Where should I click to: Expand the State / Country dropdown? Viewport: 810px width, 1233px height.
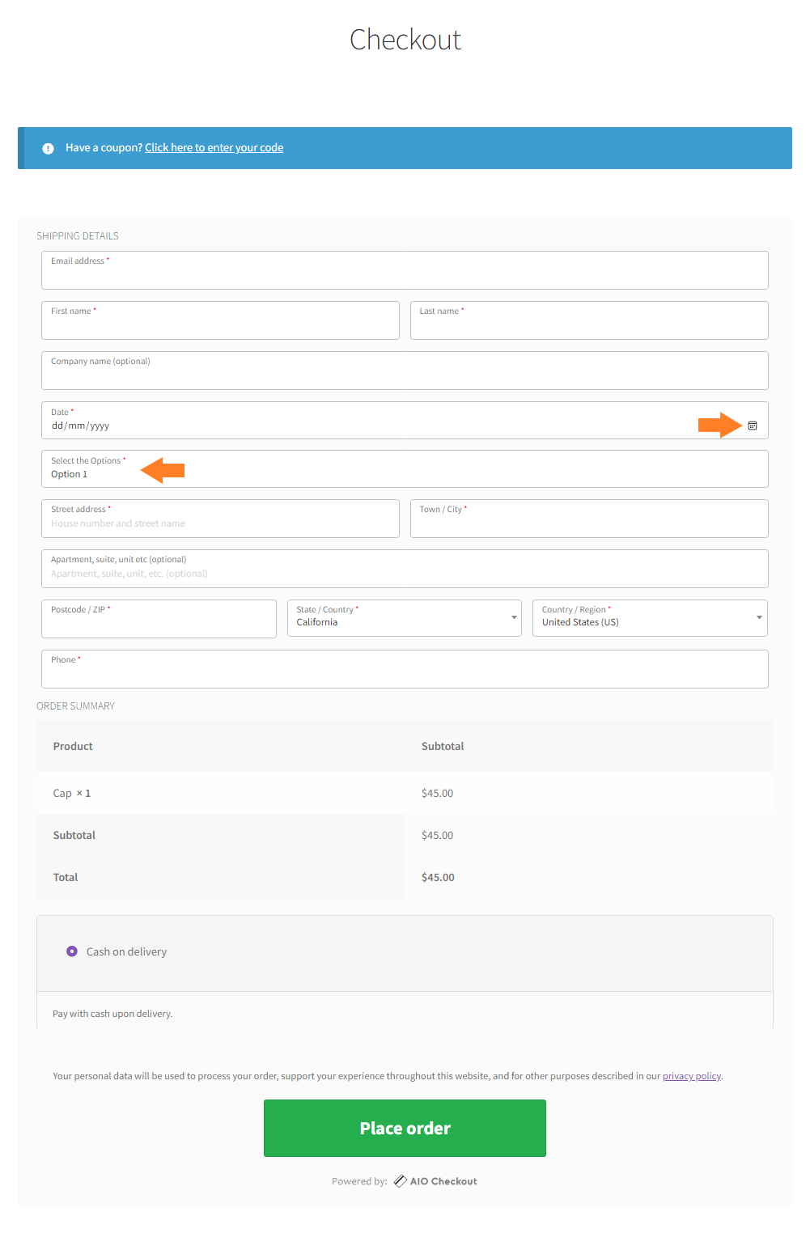[405, 618]
